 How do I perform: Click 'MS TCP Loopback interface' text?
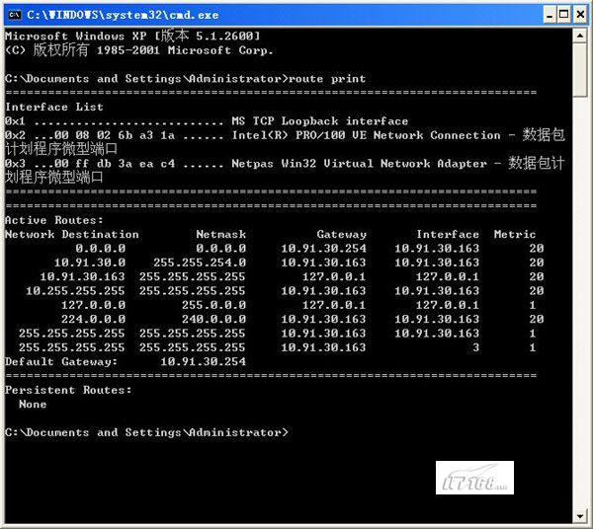(x=319, y=121)
